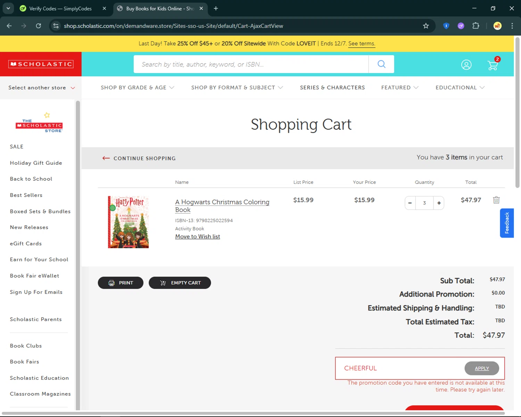
Task: Close the Verify Codes SimplyCodes tab
Action: 104,8
